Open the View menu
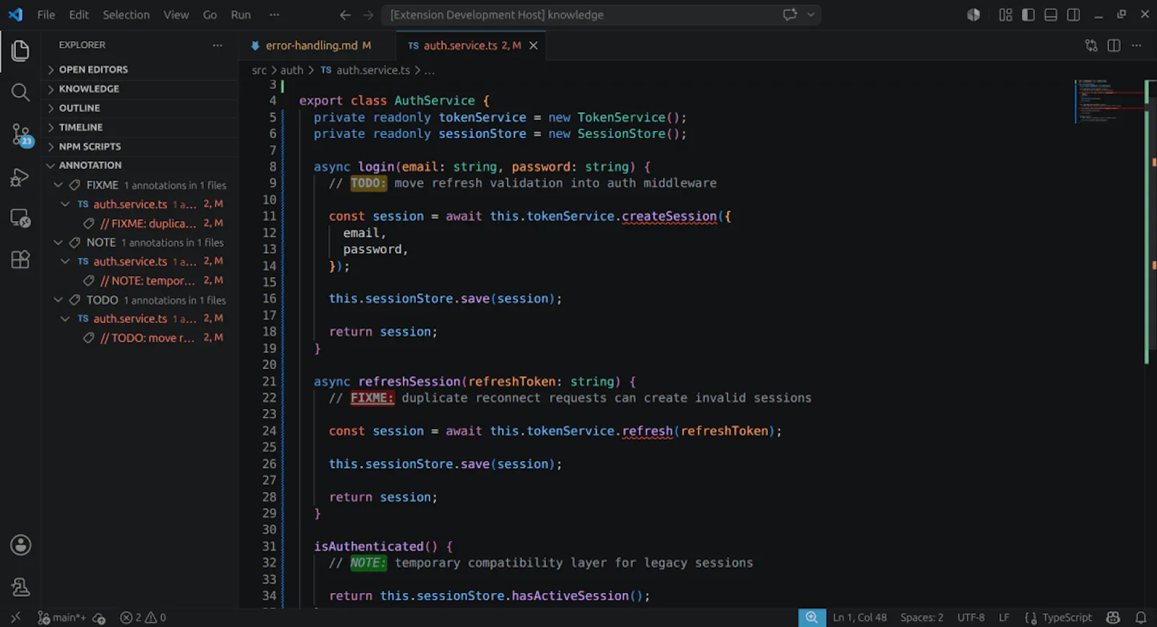The image size is (1157, 627). 176,14
